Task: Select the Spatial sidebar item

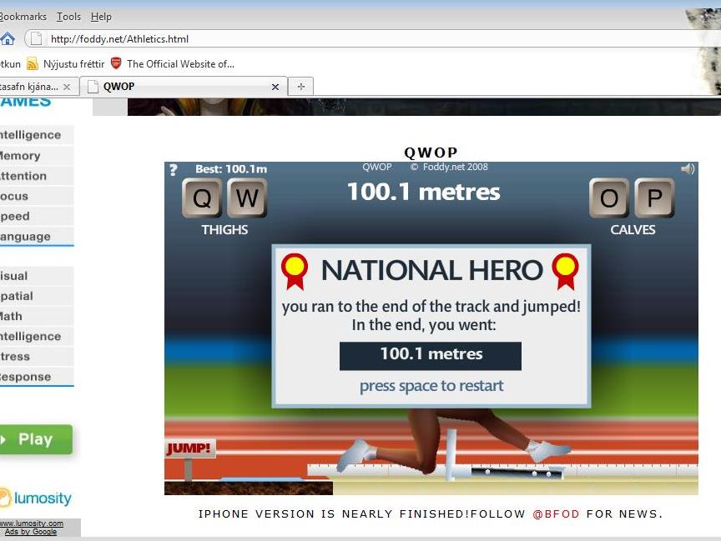Action: 37,296
